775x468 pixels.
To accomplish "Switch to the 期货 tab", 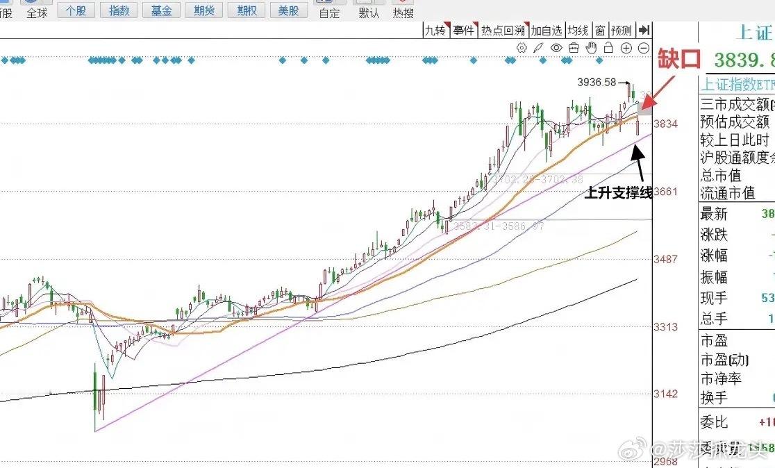I will (203, 10).
